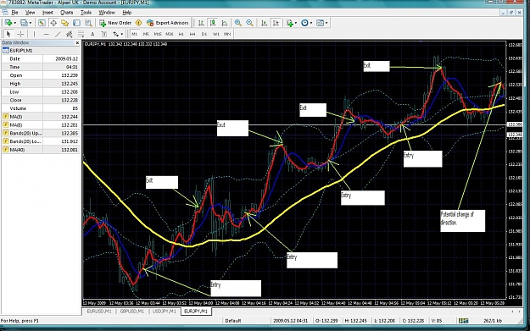
Task: Click the connection status bars indicator
Action: pos(463,321)
